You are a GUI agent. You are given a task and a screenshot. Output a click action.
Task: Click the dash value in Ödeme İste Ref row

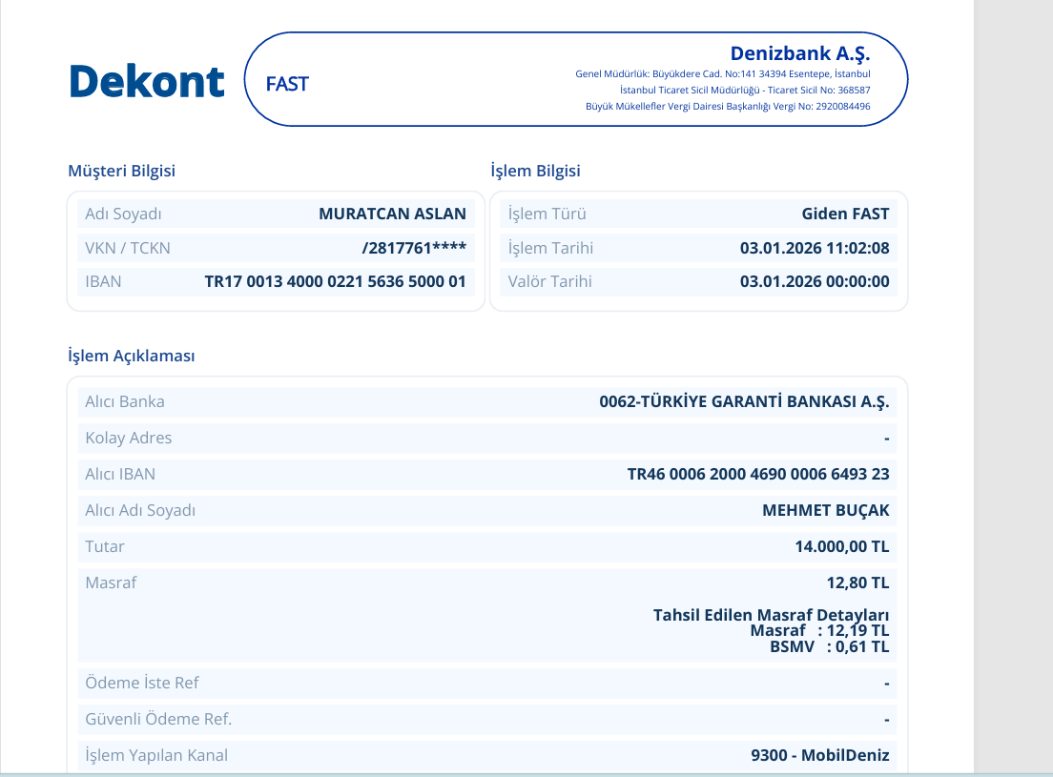(886, 684)
